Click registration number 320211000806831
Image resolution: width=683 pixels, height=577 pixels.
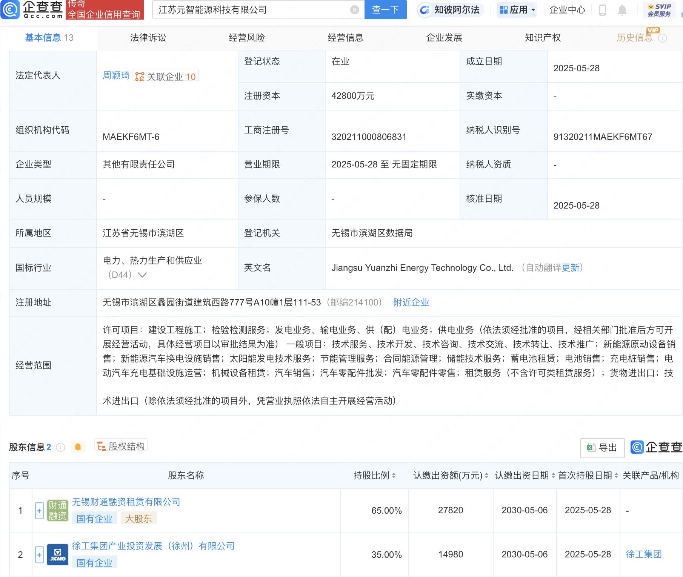(x=369, y=137)
